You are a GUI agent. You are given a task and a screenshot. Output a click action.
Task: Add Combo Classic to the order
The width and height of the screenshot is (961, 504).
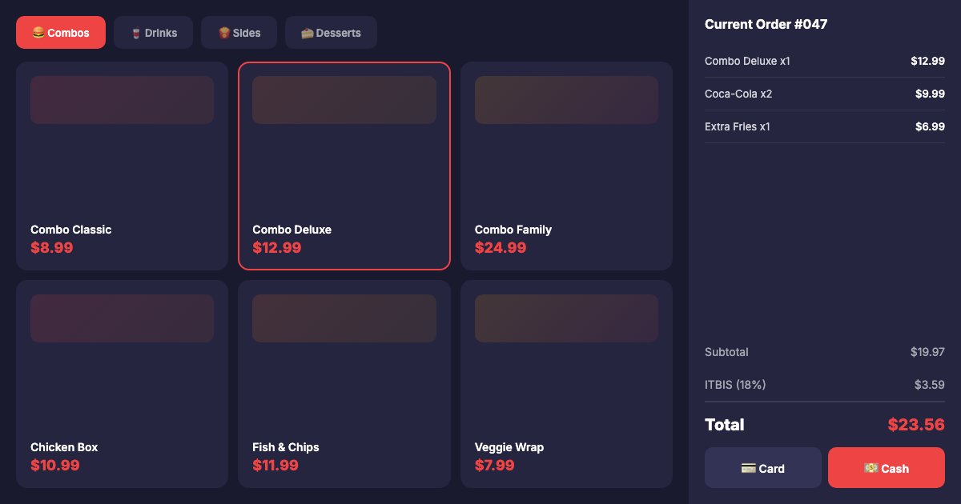122,166
